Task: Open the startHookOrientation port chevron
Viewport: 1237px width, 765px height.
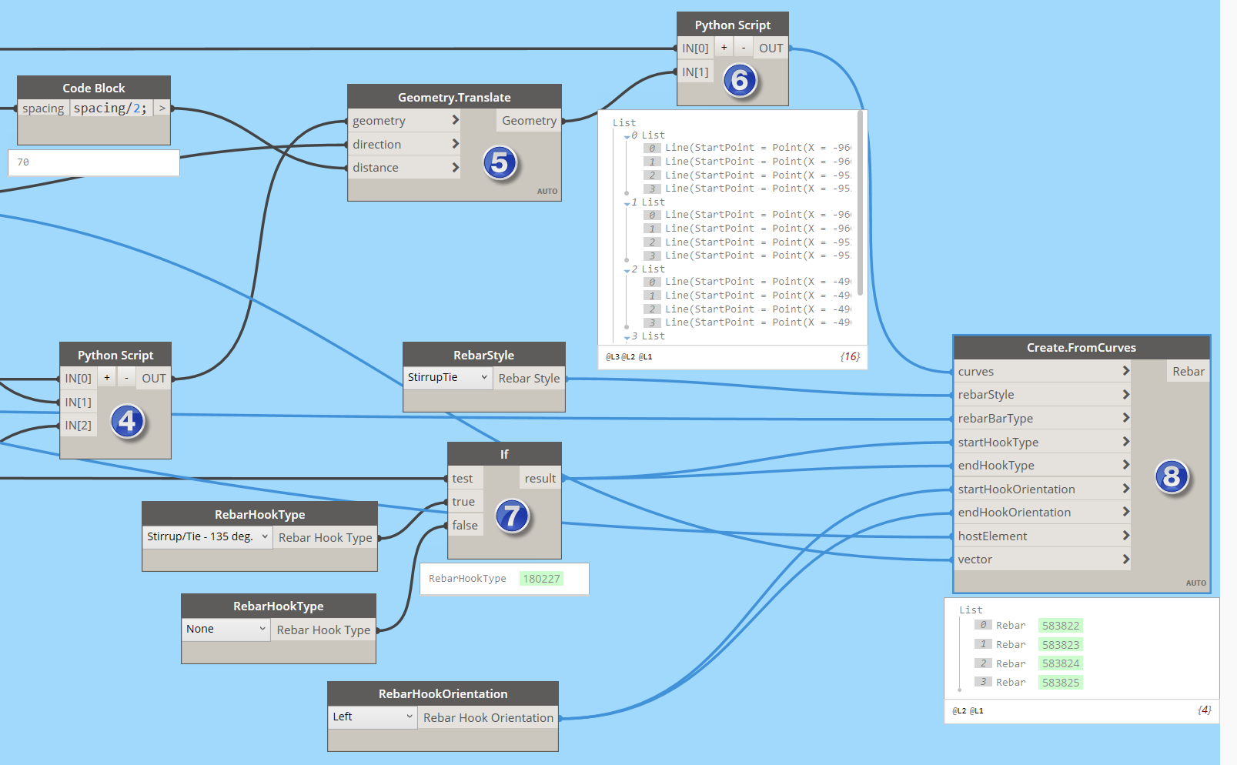Action: pos(1125,489)
